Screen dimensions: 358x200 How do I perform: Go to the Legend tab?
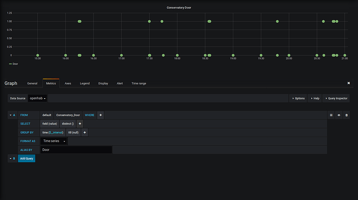[85, 83]
